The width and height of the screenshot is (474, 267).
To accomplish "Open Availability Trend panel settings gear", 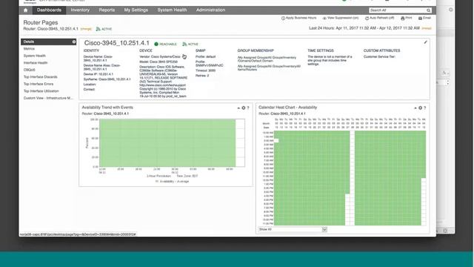I will 244,108.
